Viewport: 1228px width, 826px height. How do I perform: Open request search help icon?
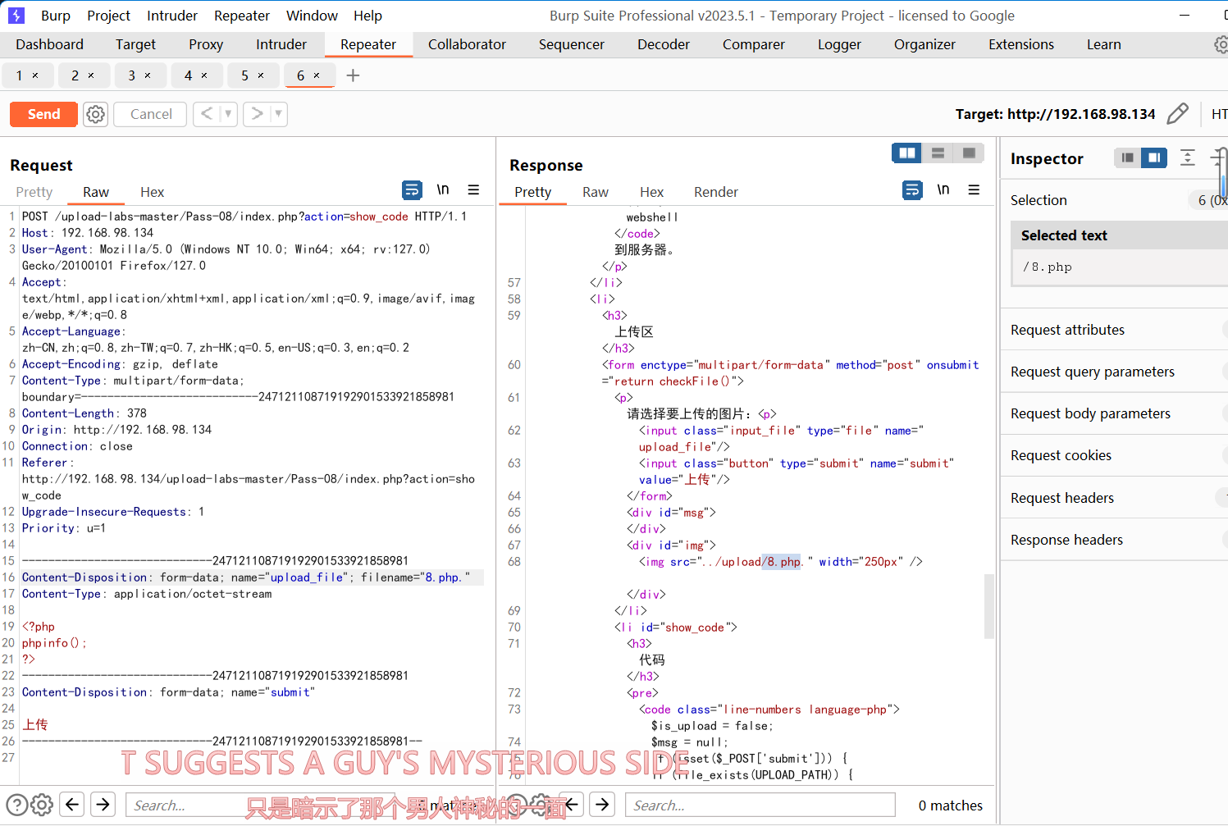(x=17, y=805)
